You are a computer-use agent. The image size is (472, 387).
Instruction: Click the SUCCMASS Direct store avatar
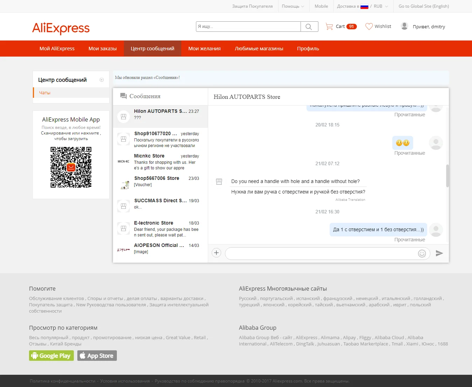point(124,206)
